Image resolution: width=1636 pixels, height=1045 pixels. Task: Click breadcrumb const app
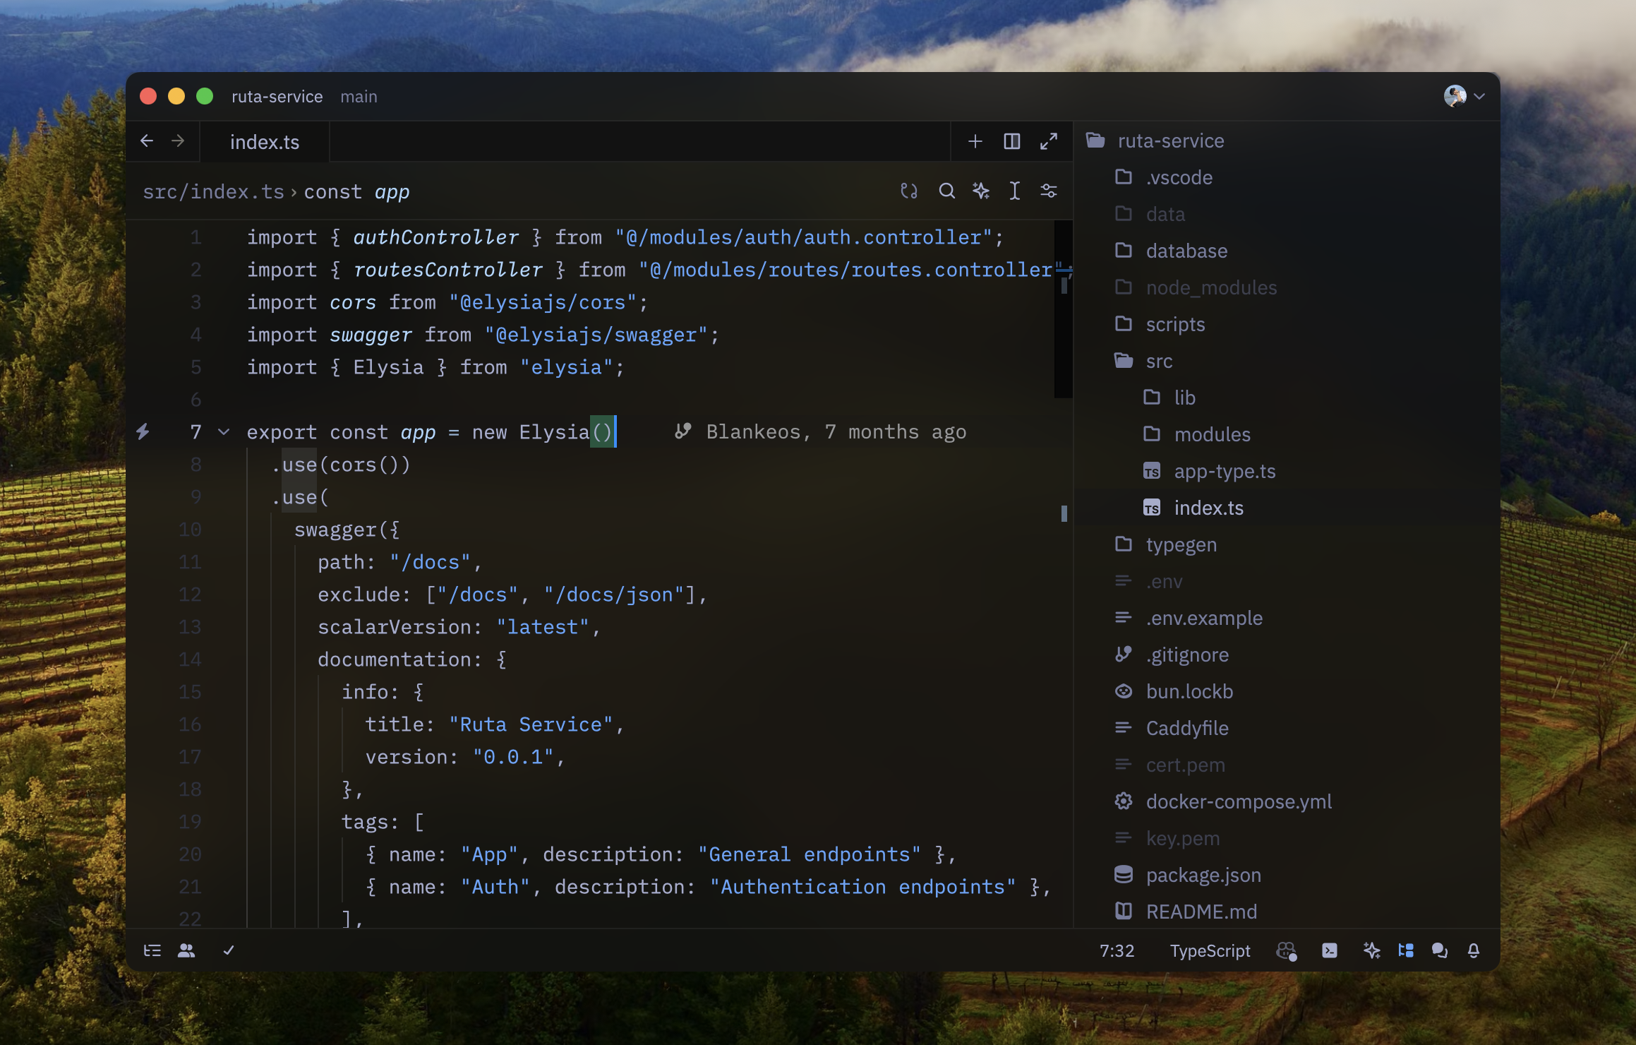[356, 191]
